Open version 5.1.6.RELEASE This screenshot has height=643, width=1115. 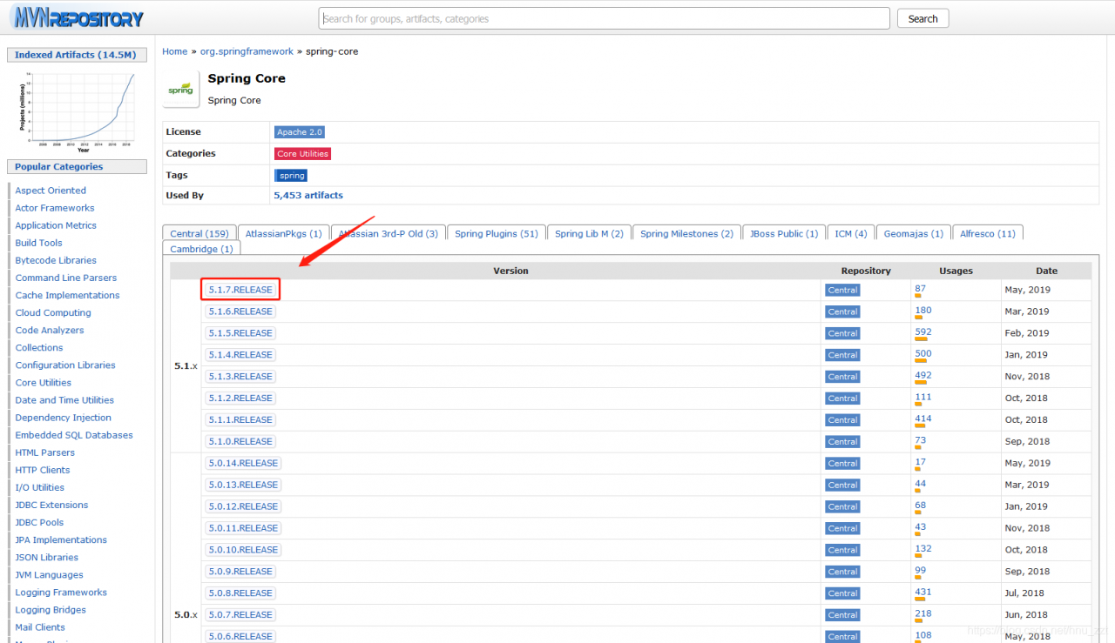tap(240, 311)
